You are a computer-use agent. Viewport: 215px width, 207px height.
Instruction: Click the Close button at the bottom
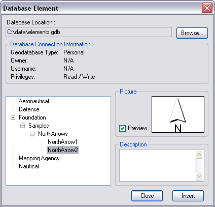coord(147,196)
